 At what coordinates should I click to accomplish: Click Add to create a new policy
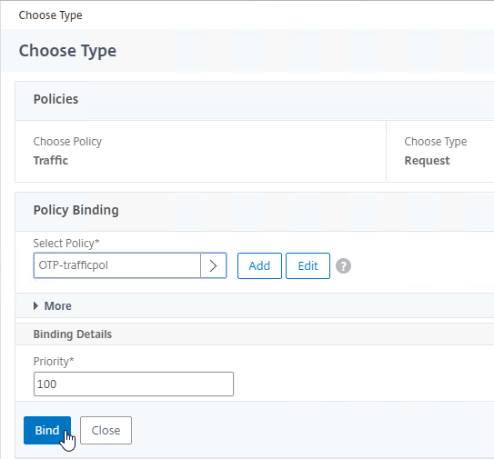coord(259,265)
